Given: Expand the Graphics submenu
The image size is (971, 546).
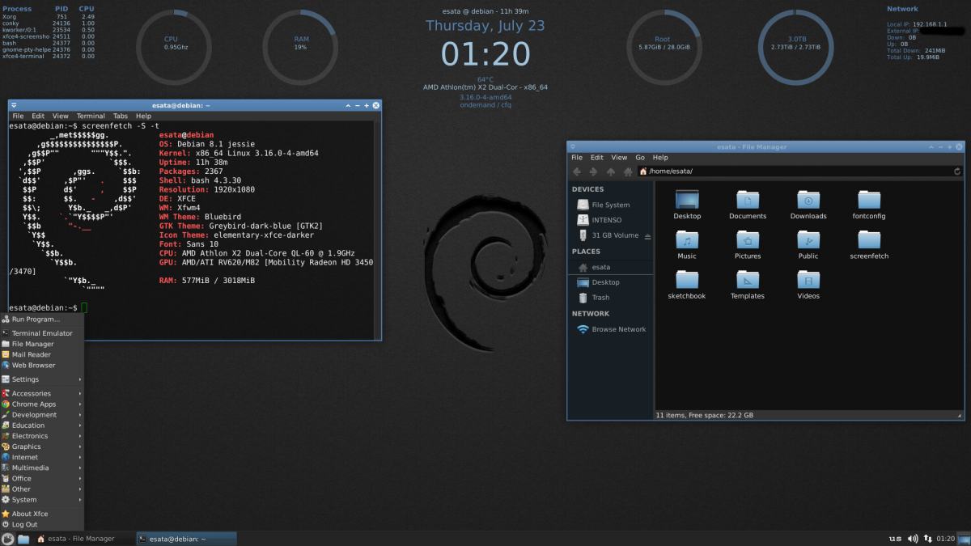Looking at the screenshot, I should 42,447.
